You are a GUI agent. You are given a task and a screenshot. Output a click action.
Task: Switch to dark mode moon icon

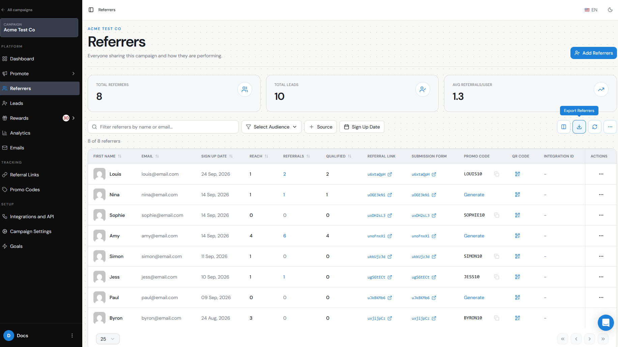(610, 10)
